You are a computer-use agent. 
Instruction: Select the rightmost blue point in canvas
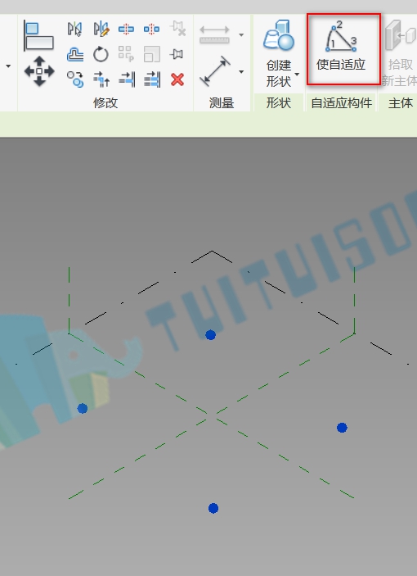(x=342, y=428)
